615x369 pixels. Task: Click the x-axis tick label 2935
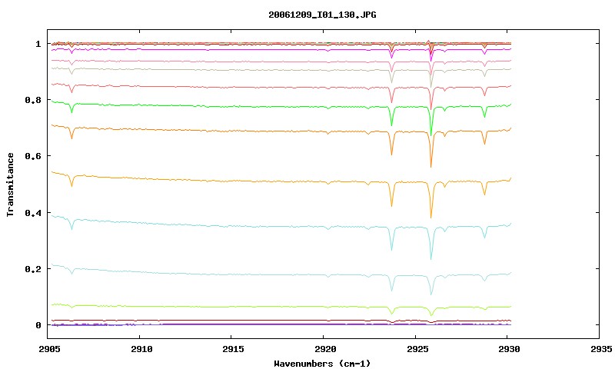601,349
